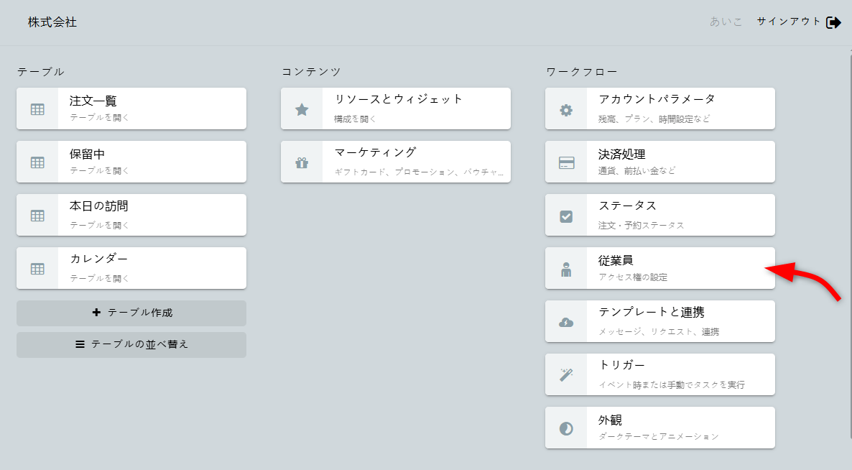Click the checkmark icon for ステータス

pos(566,216)
